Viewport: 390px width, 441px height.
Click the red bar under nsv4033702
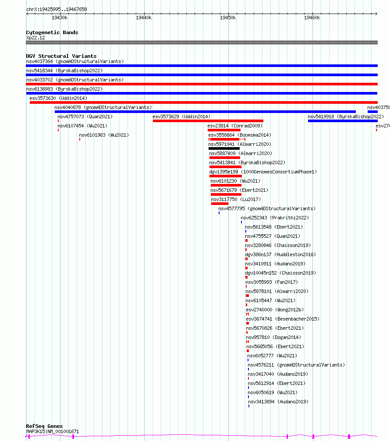pos(202,84)
